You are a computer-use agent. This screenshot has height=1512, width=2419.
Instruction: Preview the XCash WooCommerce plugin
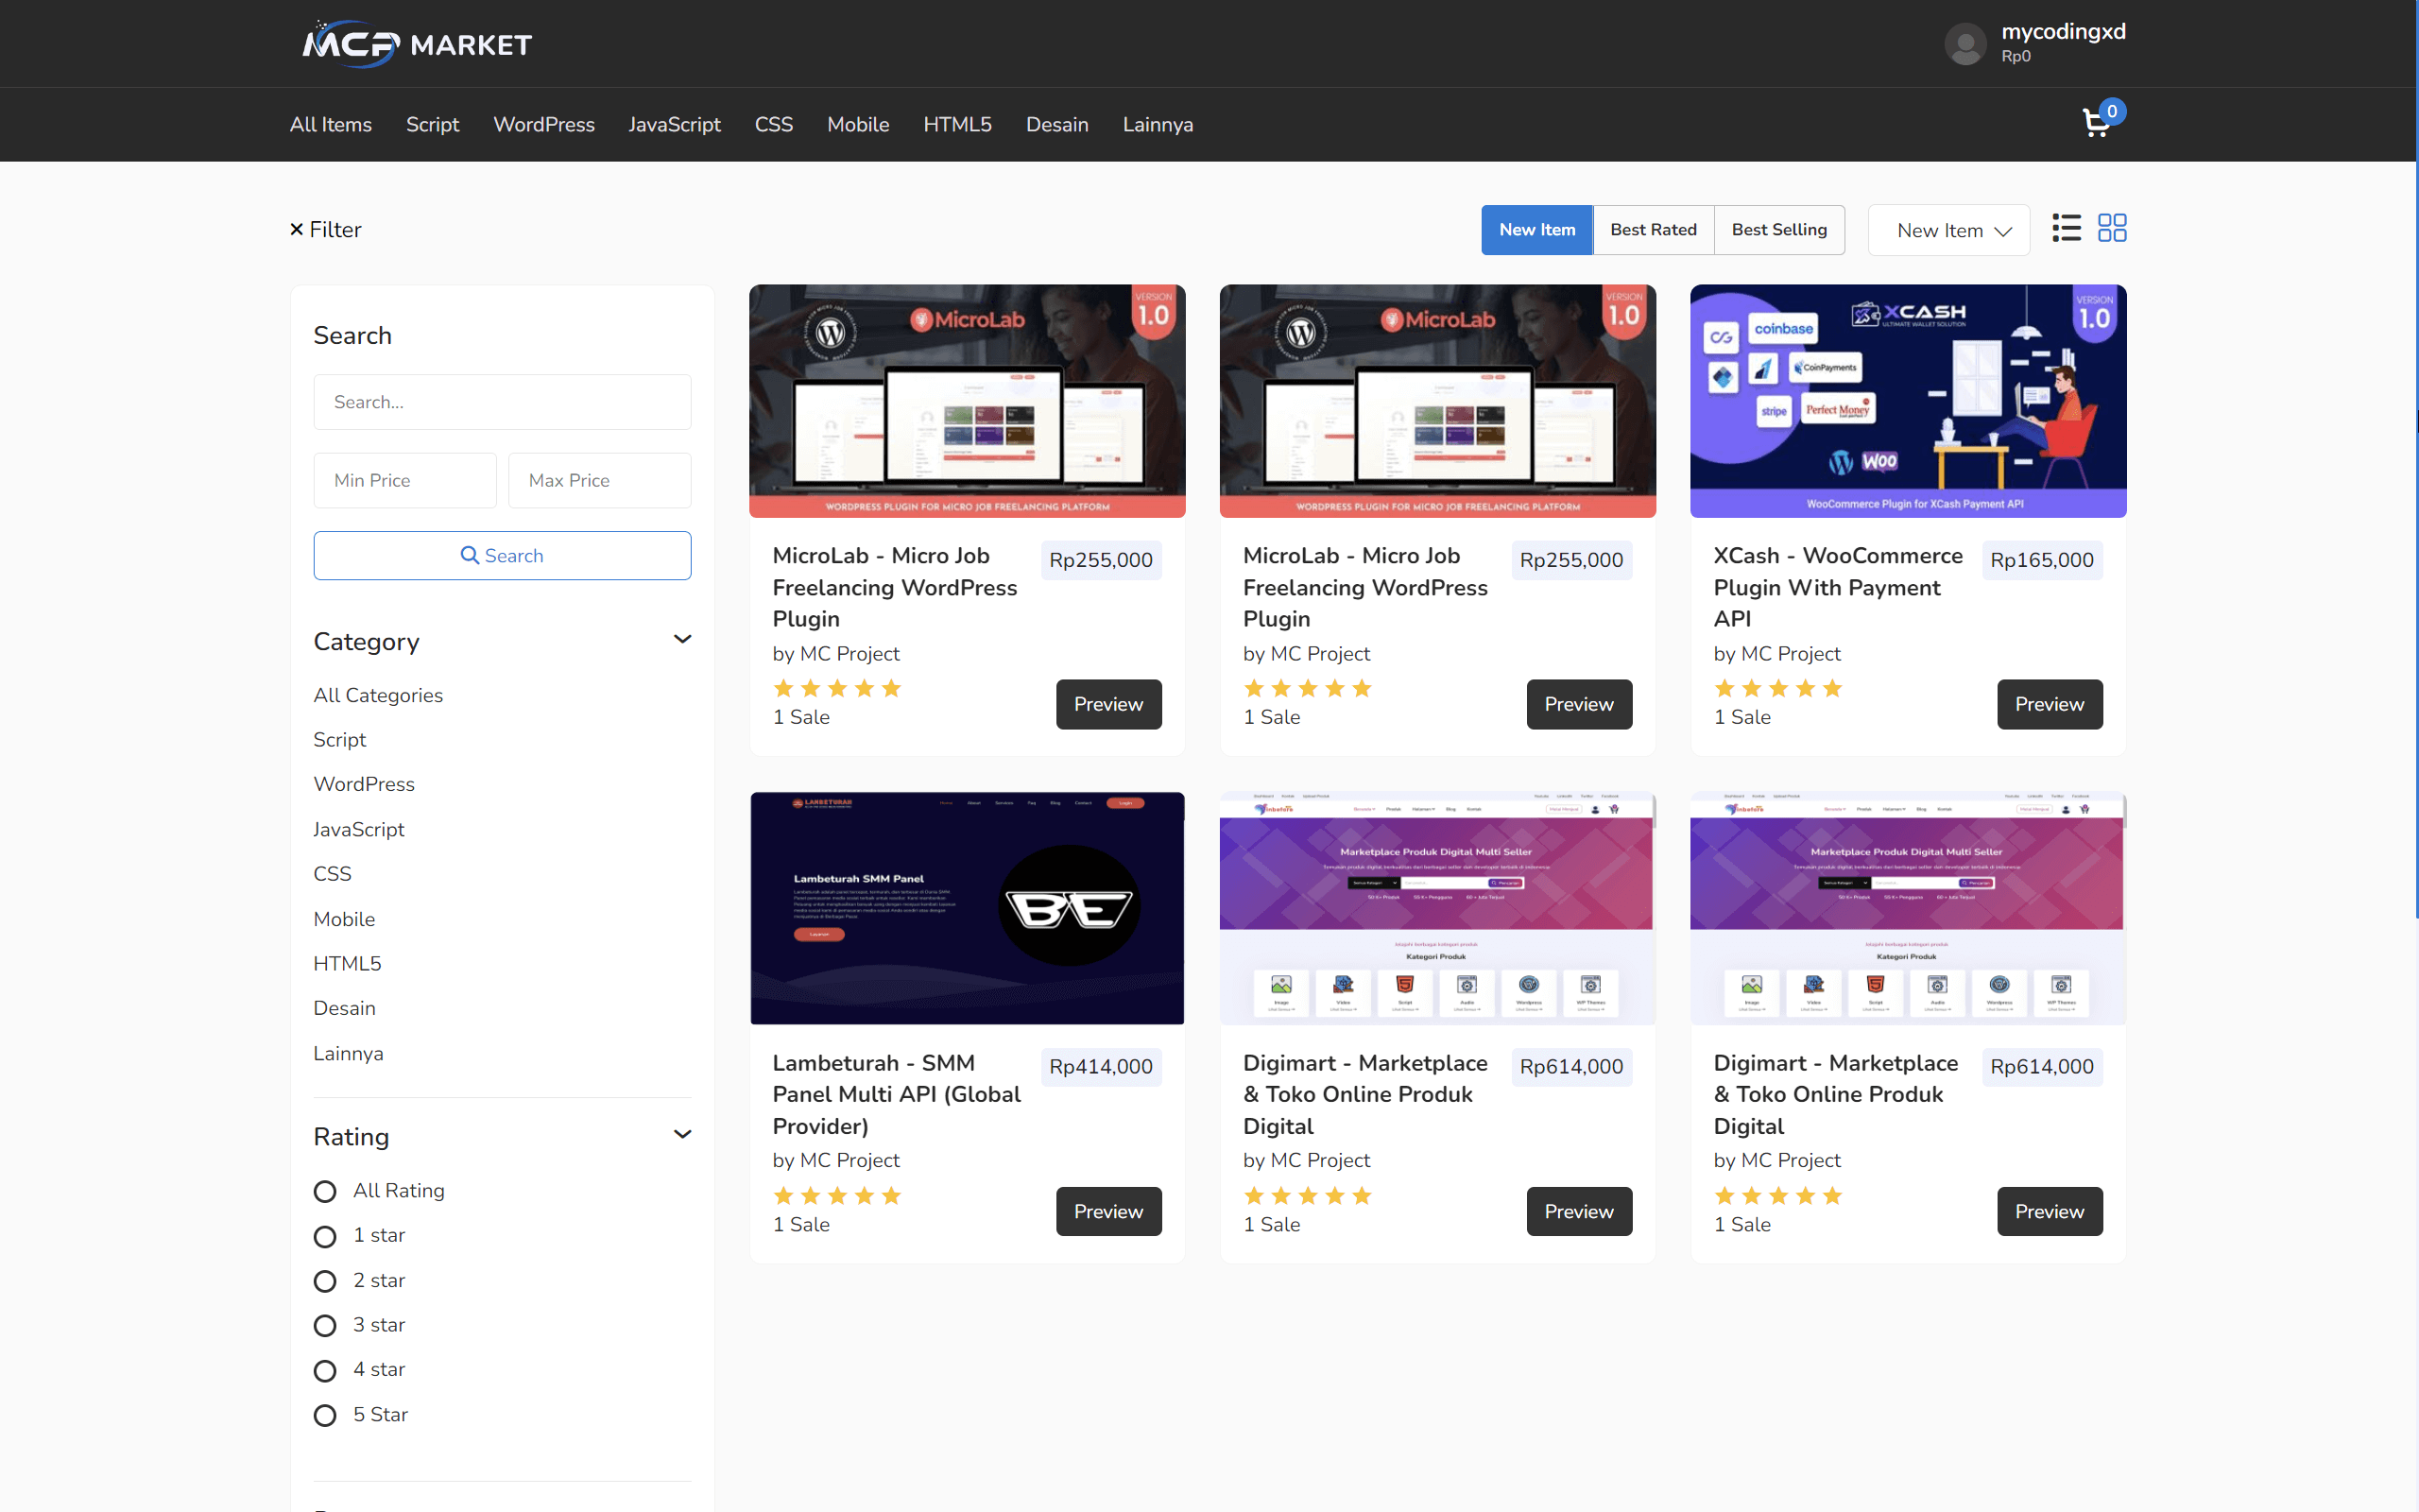pyautogui.click(x=2050, y=704)
